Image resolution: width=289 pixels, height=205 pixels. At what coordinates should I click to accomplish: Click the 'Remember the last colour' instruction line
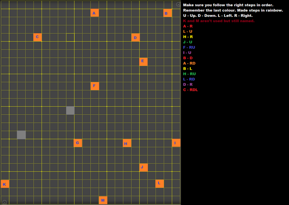coord(233,10)
